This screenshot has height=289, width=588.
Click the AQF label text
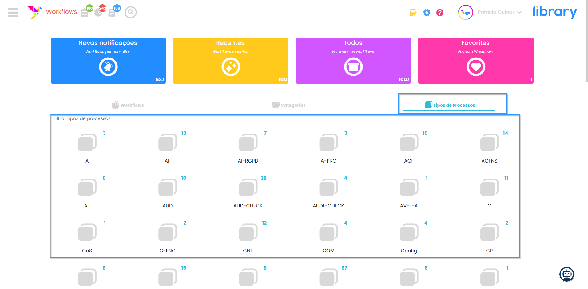(409, 161)
